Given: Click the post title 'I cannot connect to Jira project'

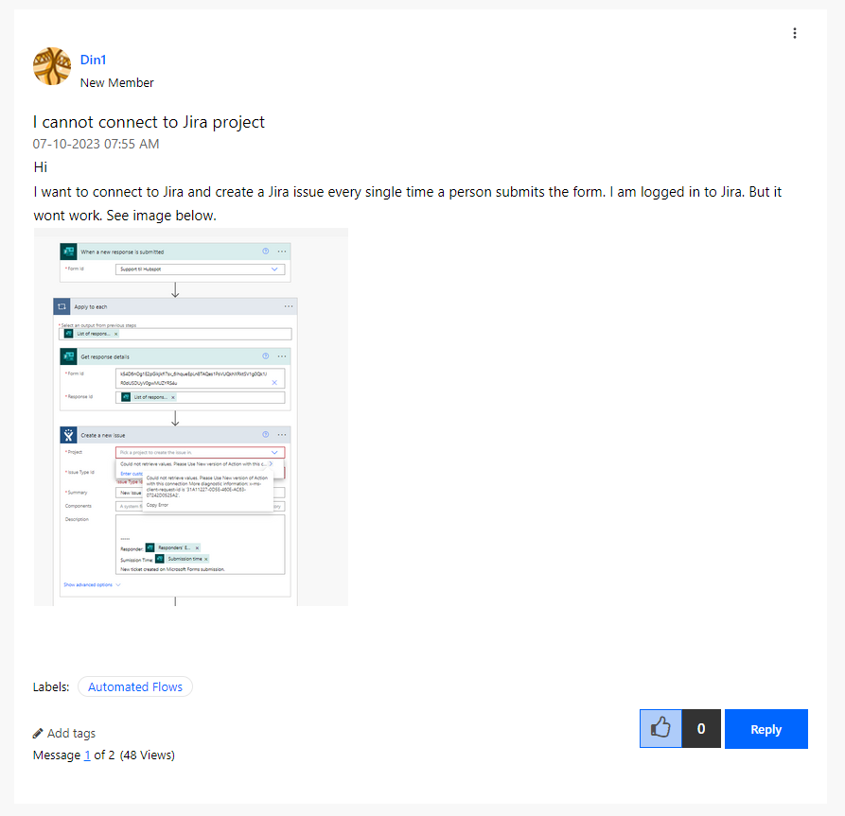Looking at the screenshot, I should pos(149,122).
